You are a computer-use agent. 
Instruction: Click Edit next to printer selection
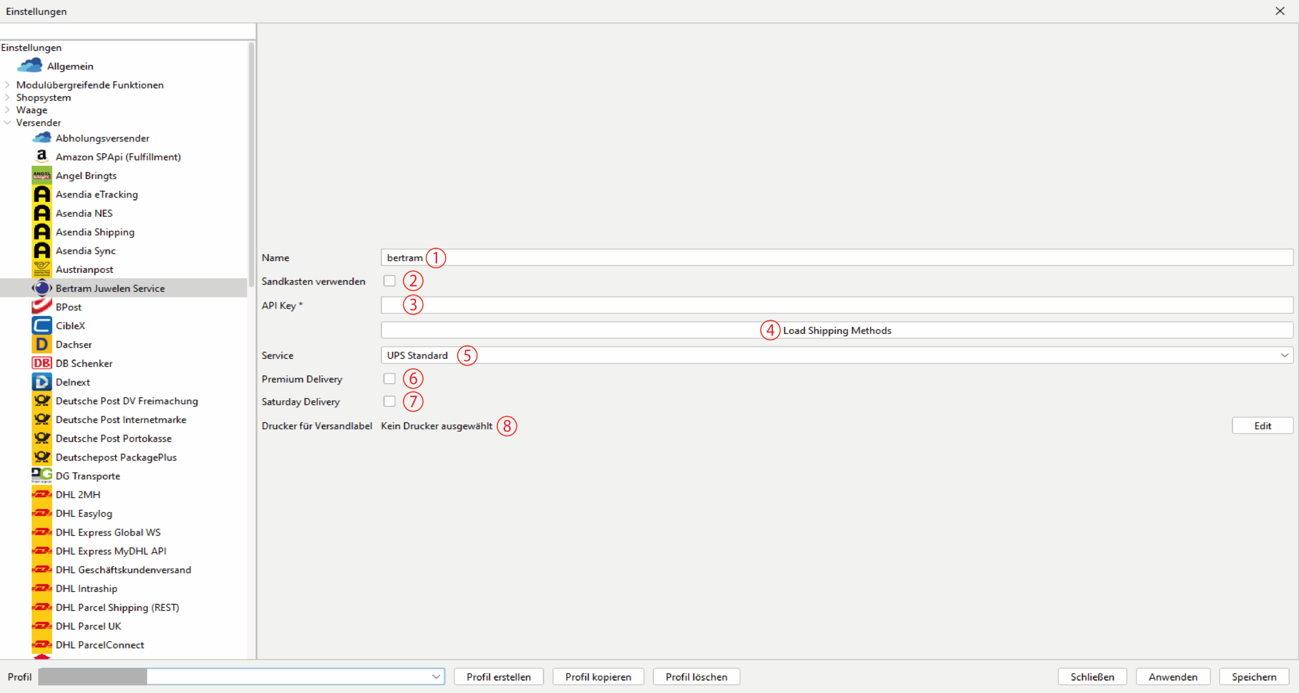click(x=1262, y=426)
